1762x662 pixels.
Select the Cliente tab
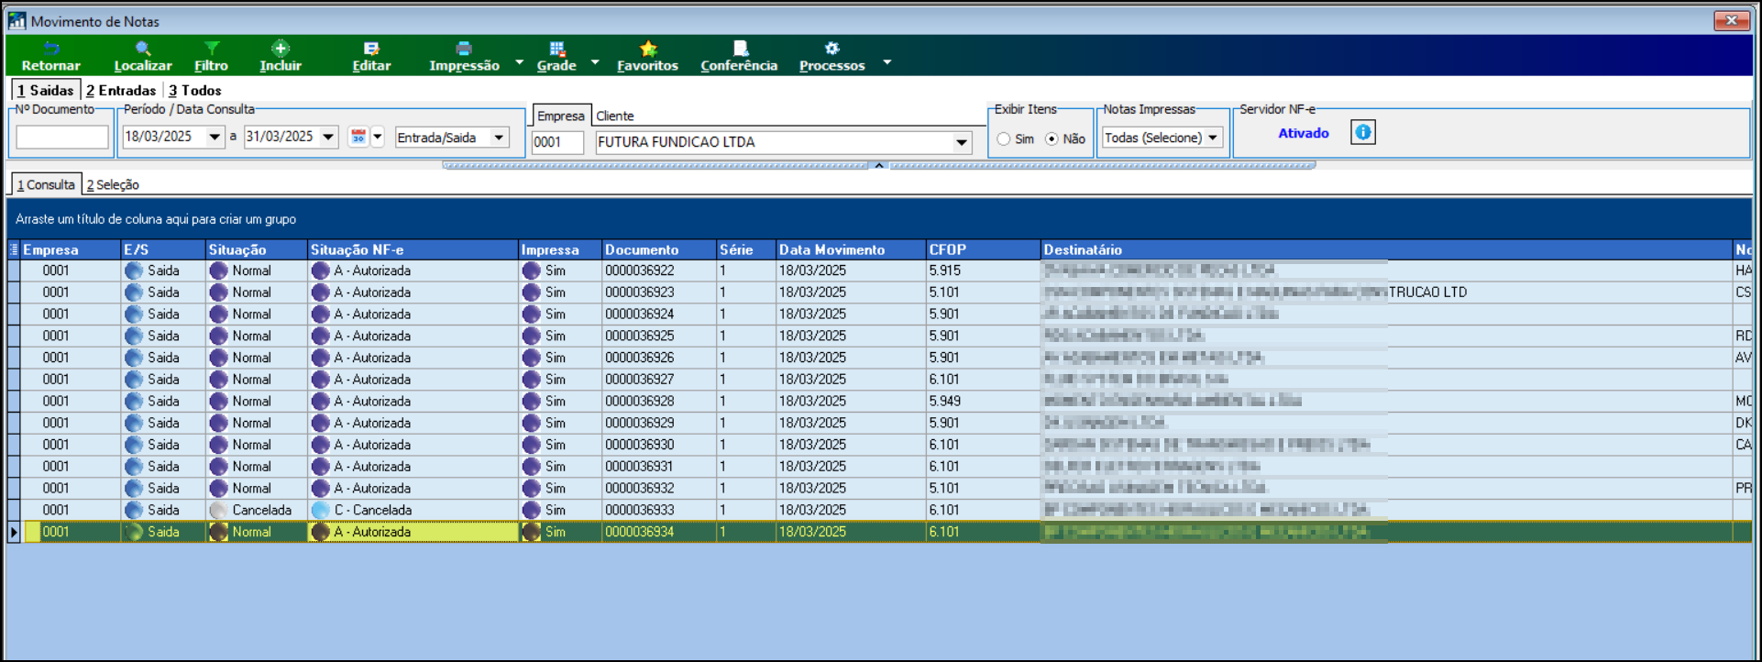614,116
